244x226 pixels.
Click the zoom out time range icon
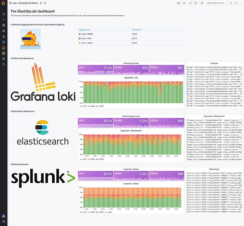pos(231,3)
